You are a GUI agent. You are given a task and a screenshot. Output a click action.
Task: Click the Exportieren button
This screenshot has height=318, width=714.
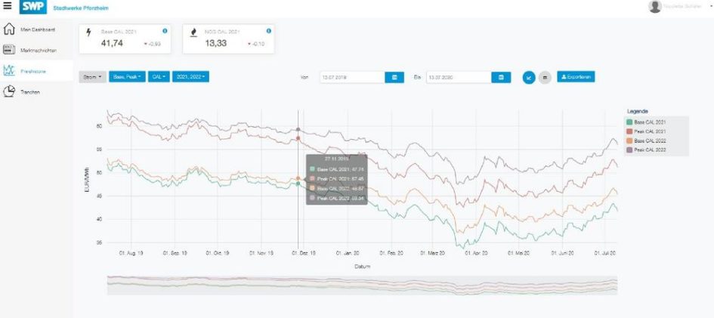(x=576, y=77)
